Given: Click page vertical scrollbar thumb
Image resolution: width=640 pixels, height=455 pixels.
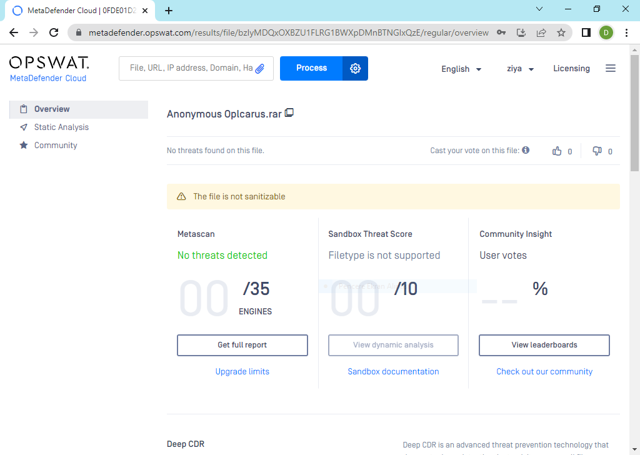Looking at the screenshot, I should point(635,113).
